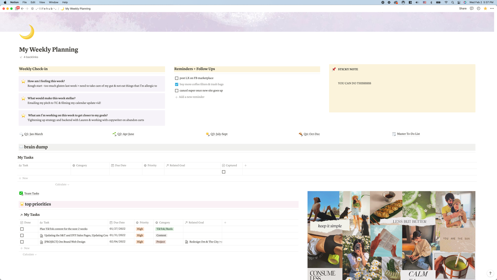497x280 pixels.
Task: Mark Plan TikTok content task as done
Action: click(x=22, y=229)
